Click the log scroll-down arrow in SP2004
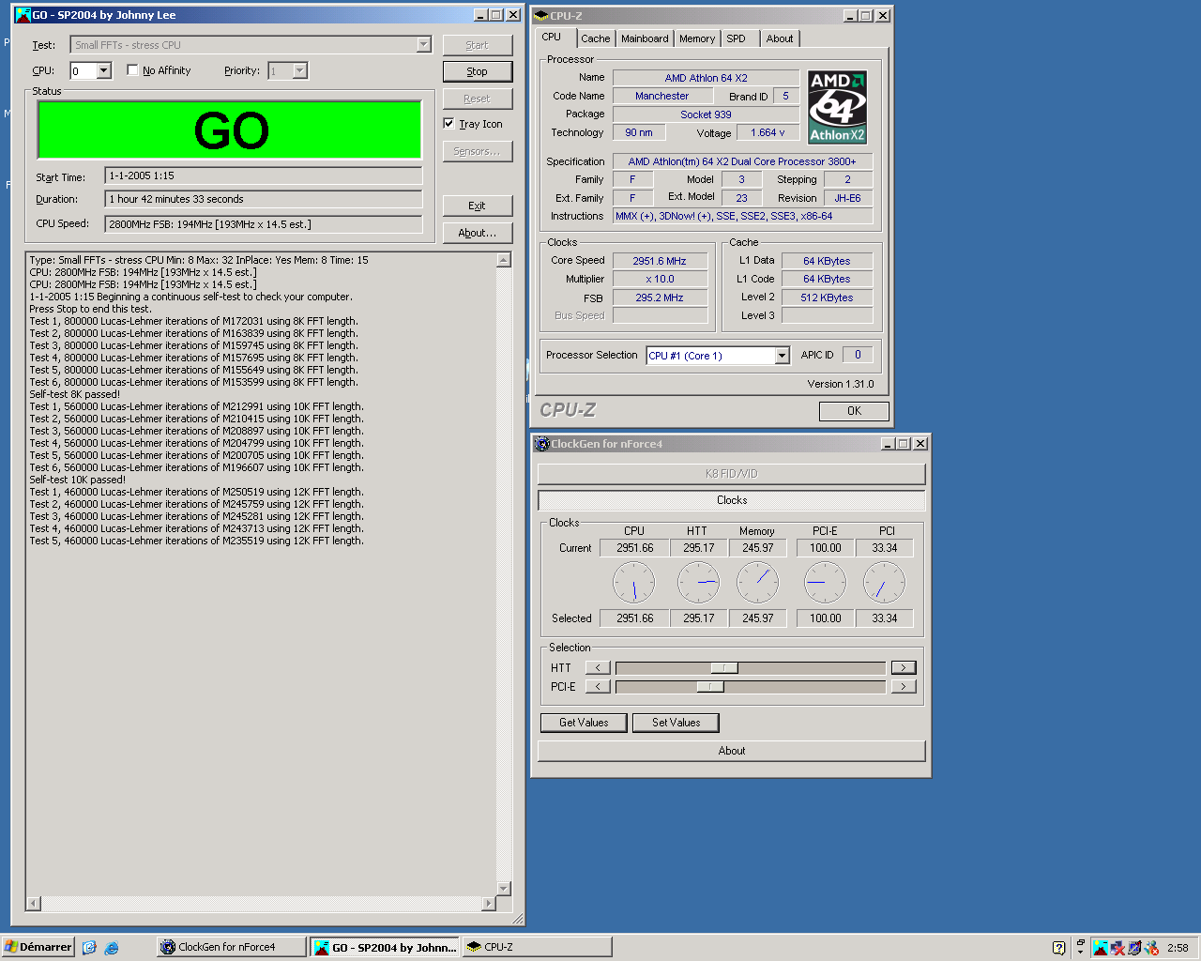 click(504, 888)
